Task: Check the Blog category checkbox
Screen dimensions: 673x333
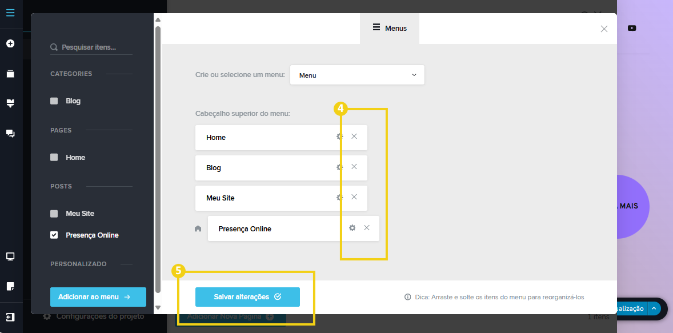Action: [54, 101]
